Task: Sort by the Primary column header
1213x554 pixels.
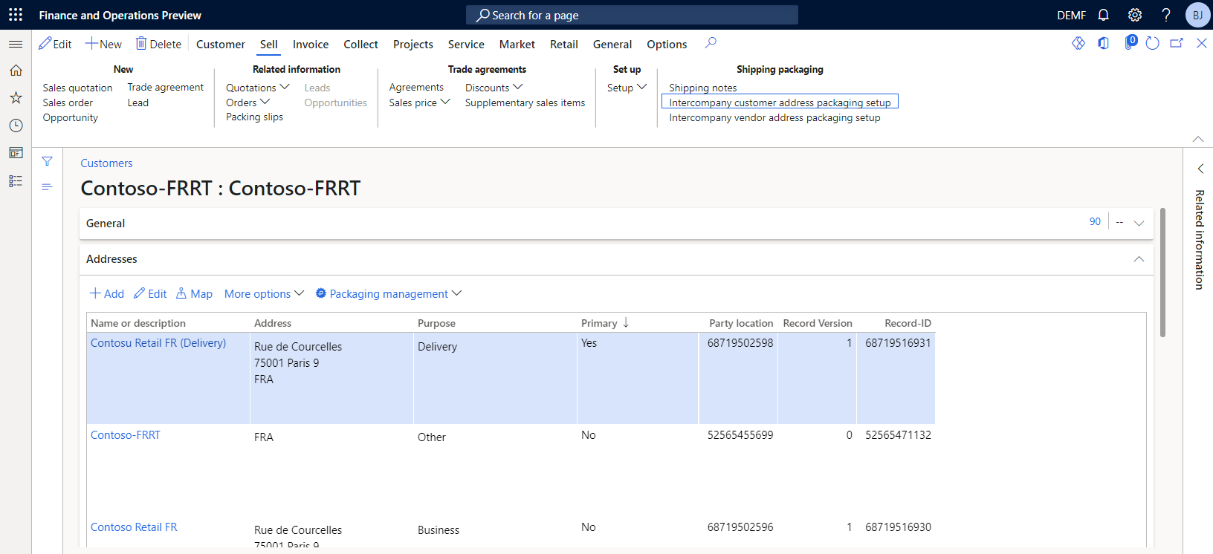Action: point(605,323)
